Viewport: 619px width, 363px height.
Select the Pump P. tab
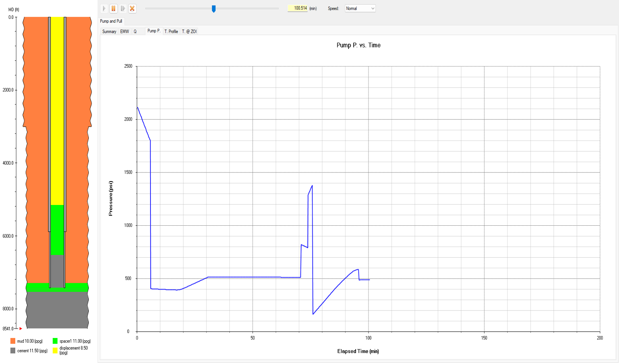click(x=154, y=31)
